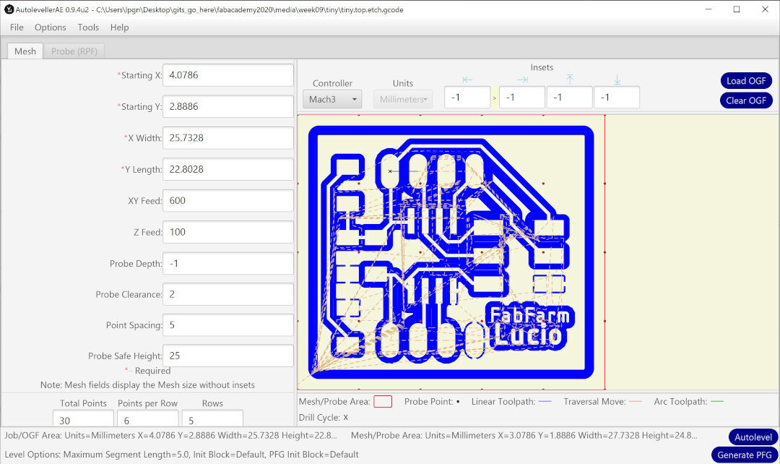Expand the Options menu

click(x=50, y=27)
